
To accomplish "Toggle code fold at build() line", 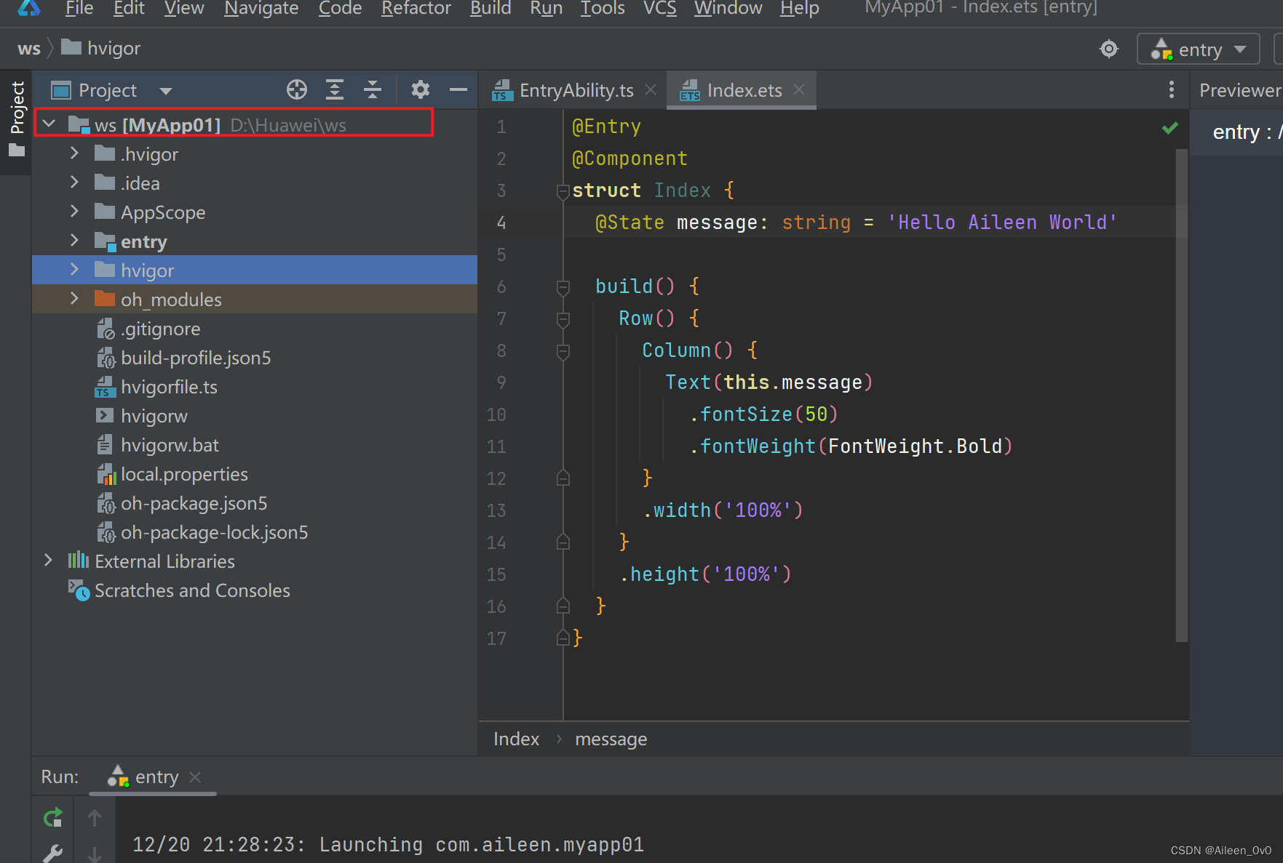I will click(563, 287).
